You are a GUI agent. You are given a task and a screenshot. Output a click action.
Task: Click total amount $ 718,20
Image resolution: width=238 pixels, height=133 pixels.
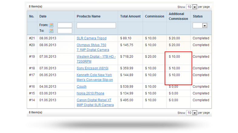[x=127, y=57]
